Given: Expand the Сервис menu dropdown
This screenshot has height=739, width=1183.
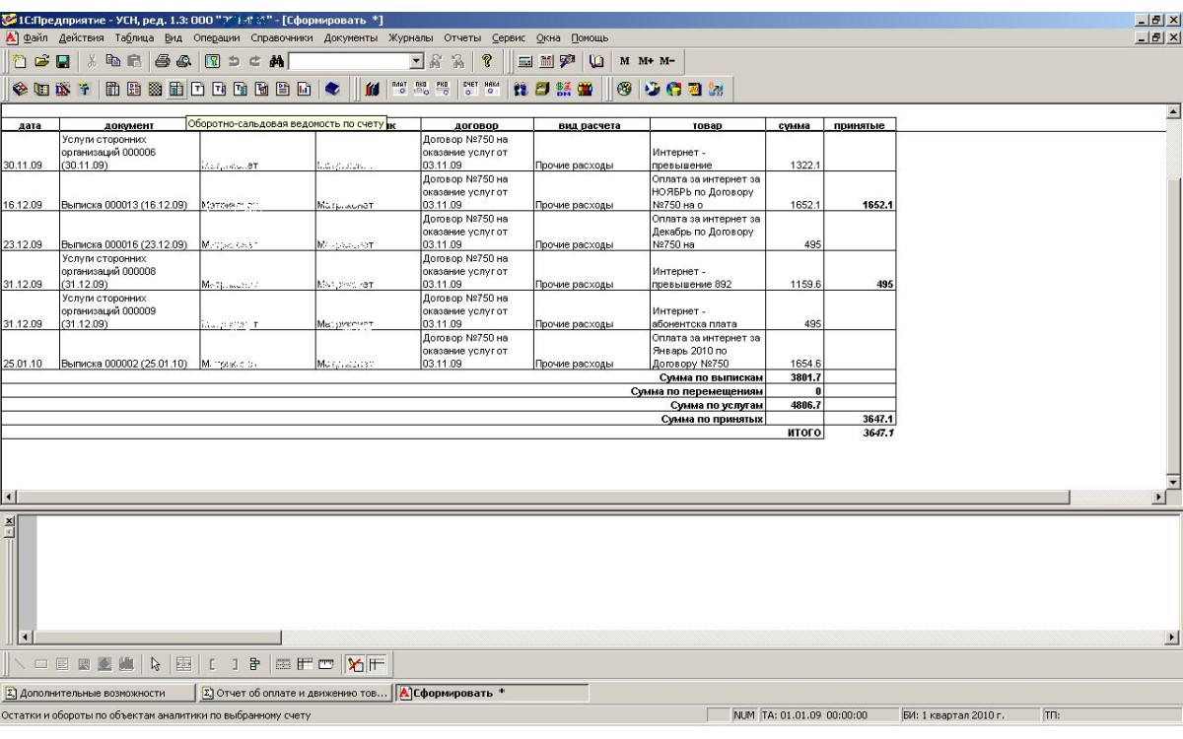Looking at the screenshot, I should click(x=508, y=38).
